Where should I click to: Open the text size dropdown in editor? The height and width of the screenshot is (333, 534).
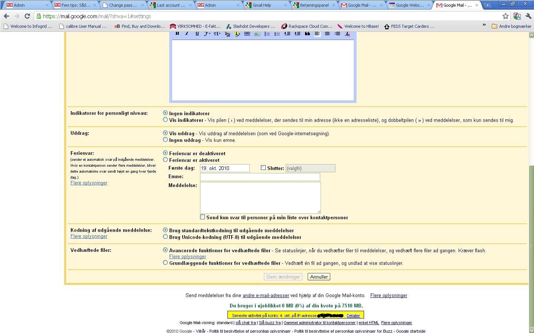(217, 34)
